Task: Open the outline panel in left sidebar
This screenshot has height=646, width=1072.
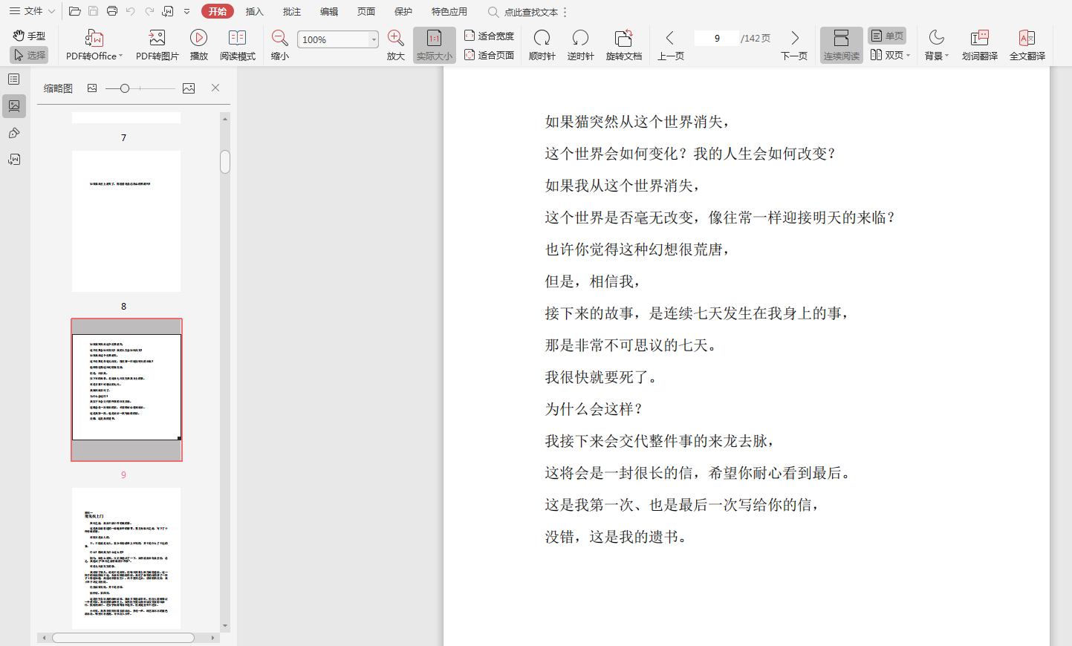Action: click(14, 79)
